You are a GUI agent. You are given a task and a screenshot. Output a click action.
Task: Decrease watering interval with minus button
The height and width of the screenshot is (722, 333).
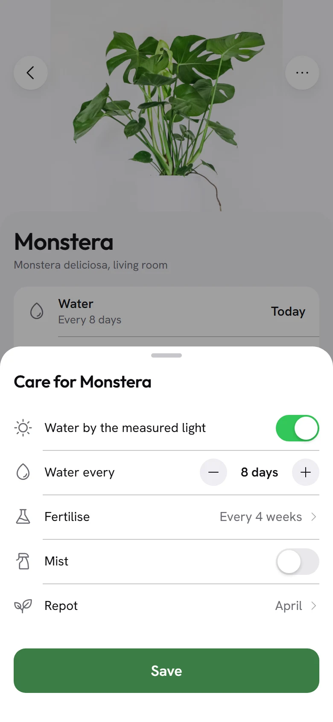[213, 472]
